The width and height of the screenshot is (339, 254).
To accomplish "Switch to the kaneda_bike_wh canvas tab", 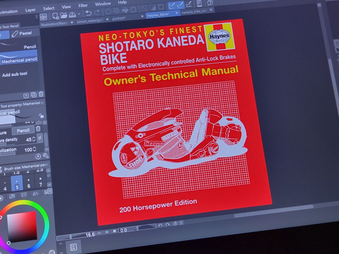I will 194,11.
